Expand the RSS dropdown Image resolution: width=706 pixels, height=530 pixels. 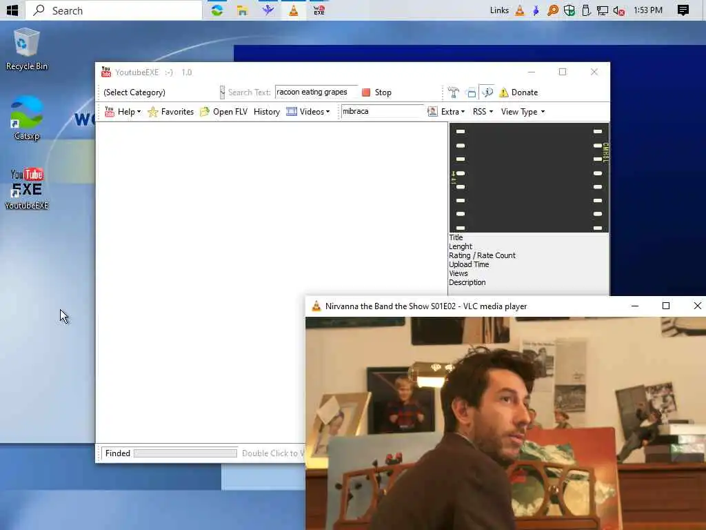tap(483, 112)
